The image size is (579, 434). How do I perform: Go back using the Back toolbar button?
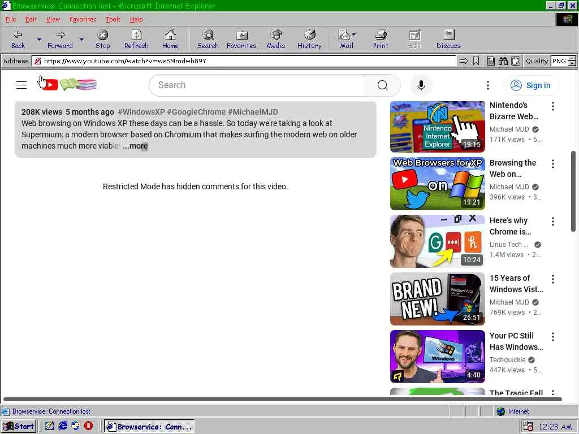[x=18, y=40]
